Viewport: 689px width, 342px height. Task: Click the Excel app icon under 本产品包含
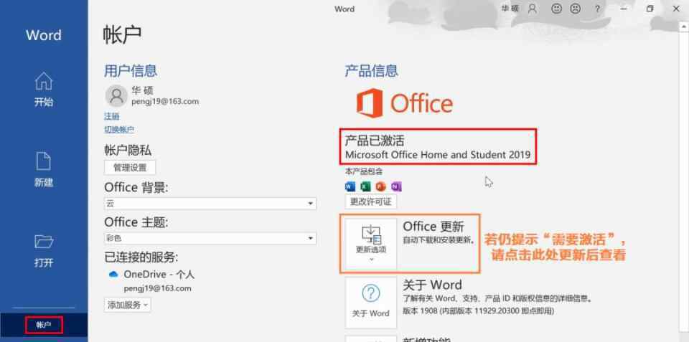point(365,187)
